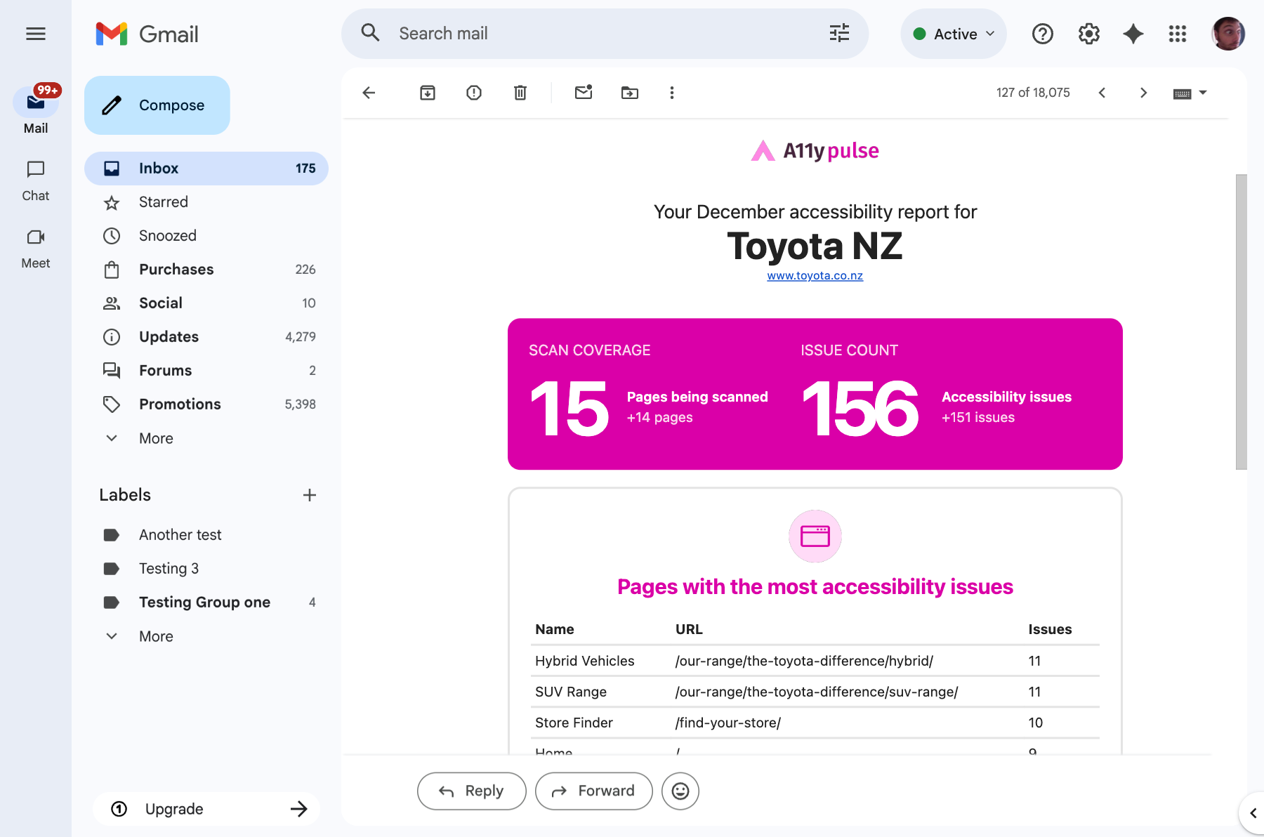This screenshot has height=837, width=1264.
Task: Click the Move to folder icon
Action: pyautogui.click(x=630, y=93)
